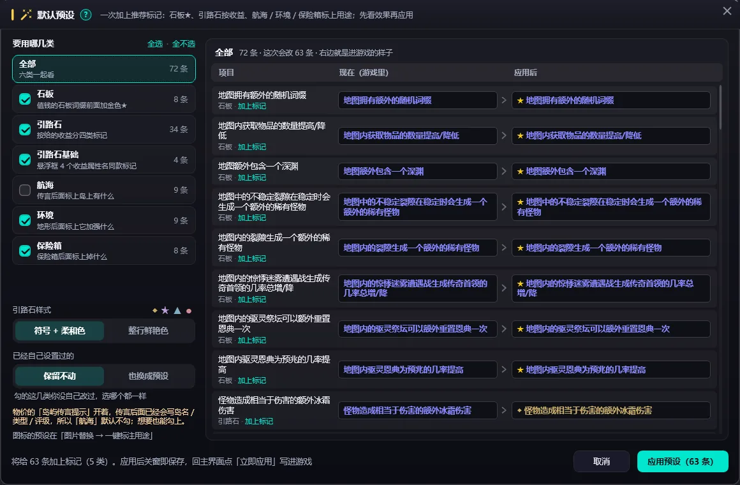This screenshot has height=485, width=740.
Task: Click 加上标记 under 地图额外包含一个深渊
Action: [x=251, y=177]
